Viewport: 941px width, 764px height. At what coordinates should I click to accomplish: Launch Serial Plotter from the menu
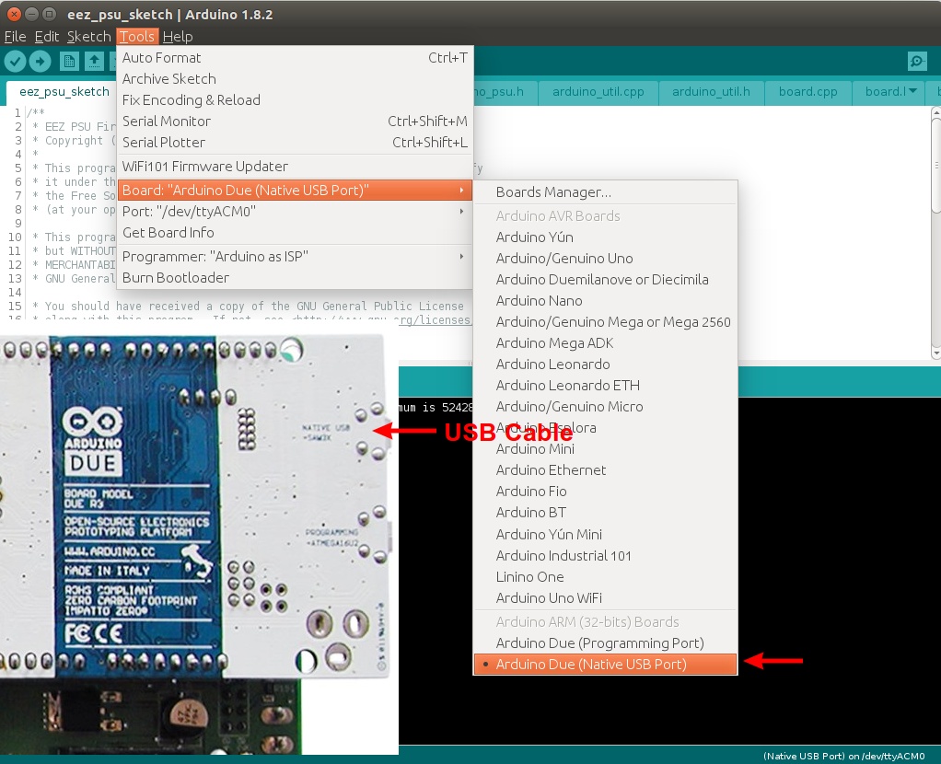coord(295,143)
